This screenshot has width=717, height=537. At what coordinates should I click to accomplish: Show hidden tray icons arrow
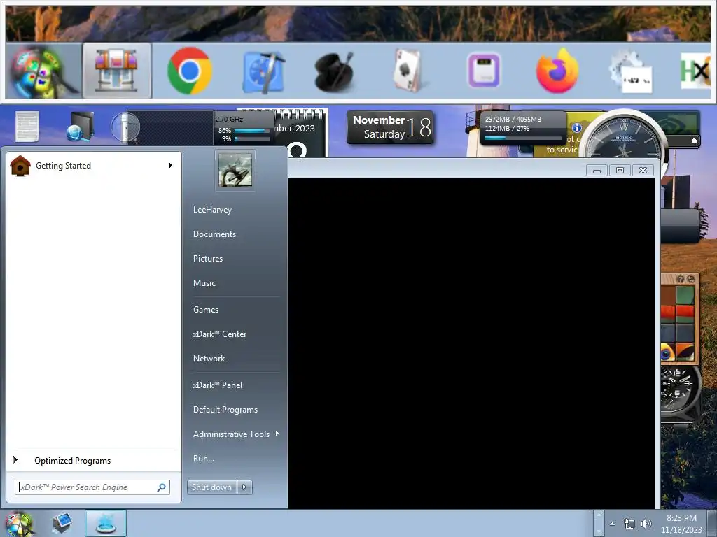[612, 524]
